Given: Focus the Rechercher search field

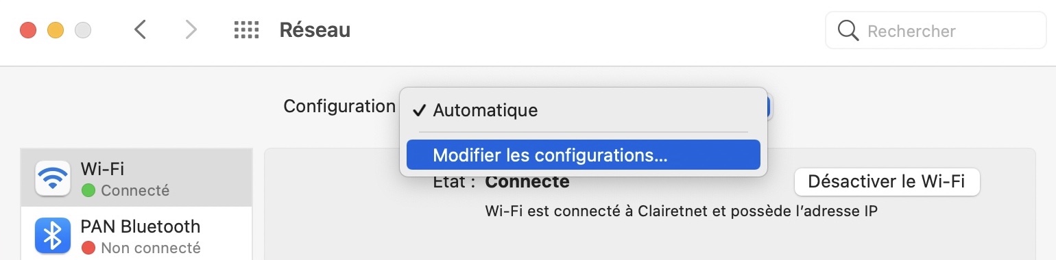Looking at the screenshot, I should tap(935, 31).
